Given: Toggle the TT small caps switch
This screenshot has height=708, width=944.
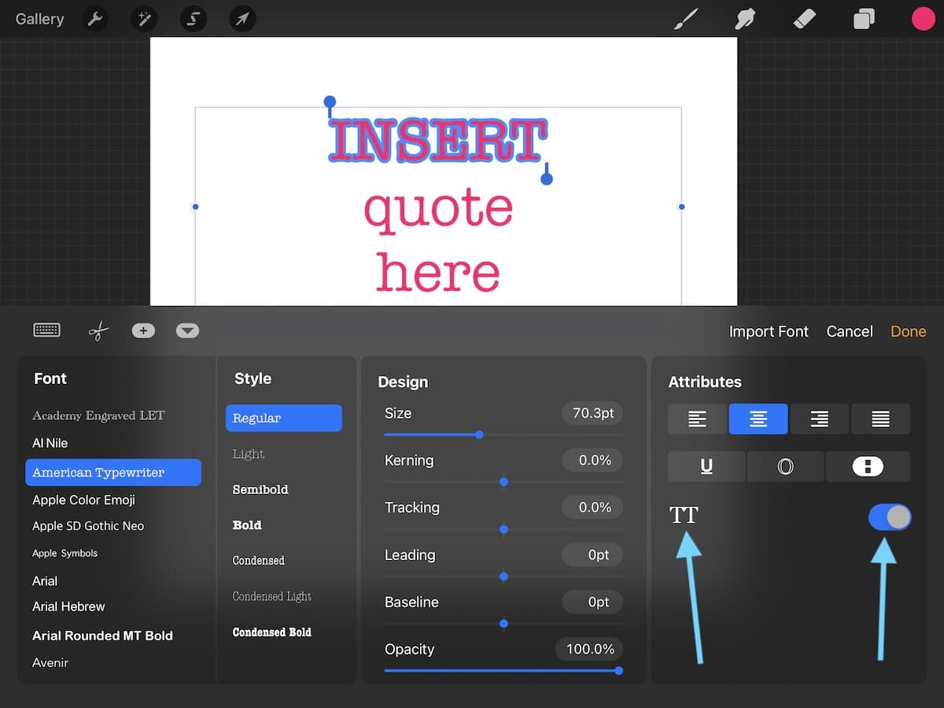Looking at the screenshot, I should tap(890, 517).
